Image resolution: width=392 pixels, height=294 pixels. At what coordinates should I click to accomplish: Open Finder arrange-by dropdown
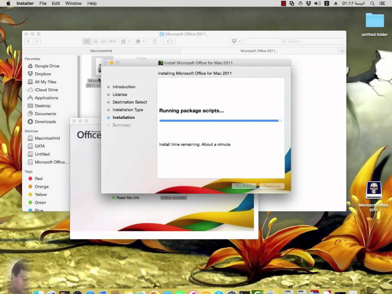(125, 41)
